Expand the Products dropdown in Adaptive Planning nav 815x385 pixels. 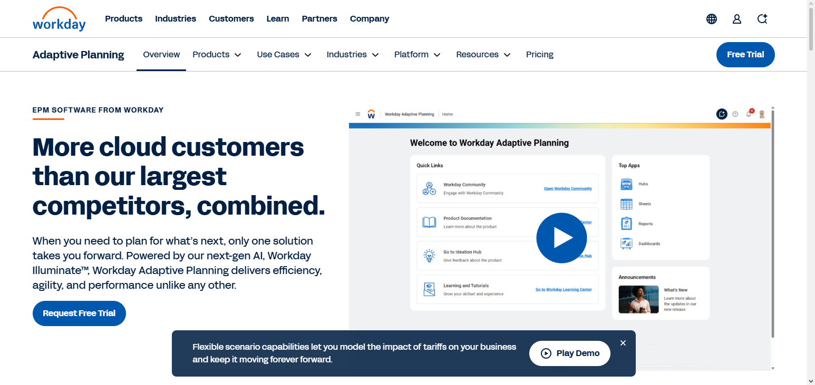(217, 54)
